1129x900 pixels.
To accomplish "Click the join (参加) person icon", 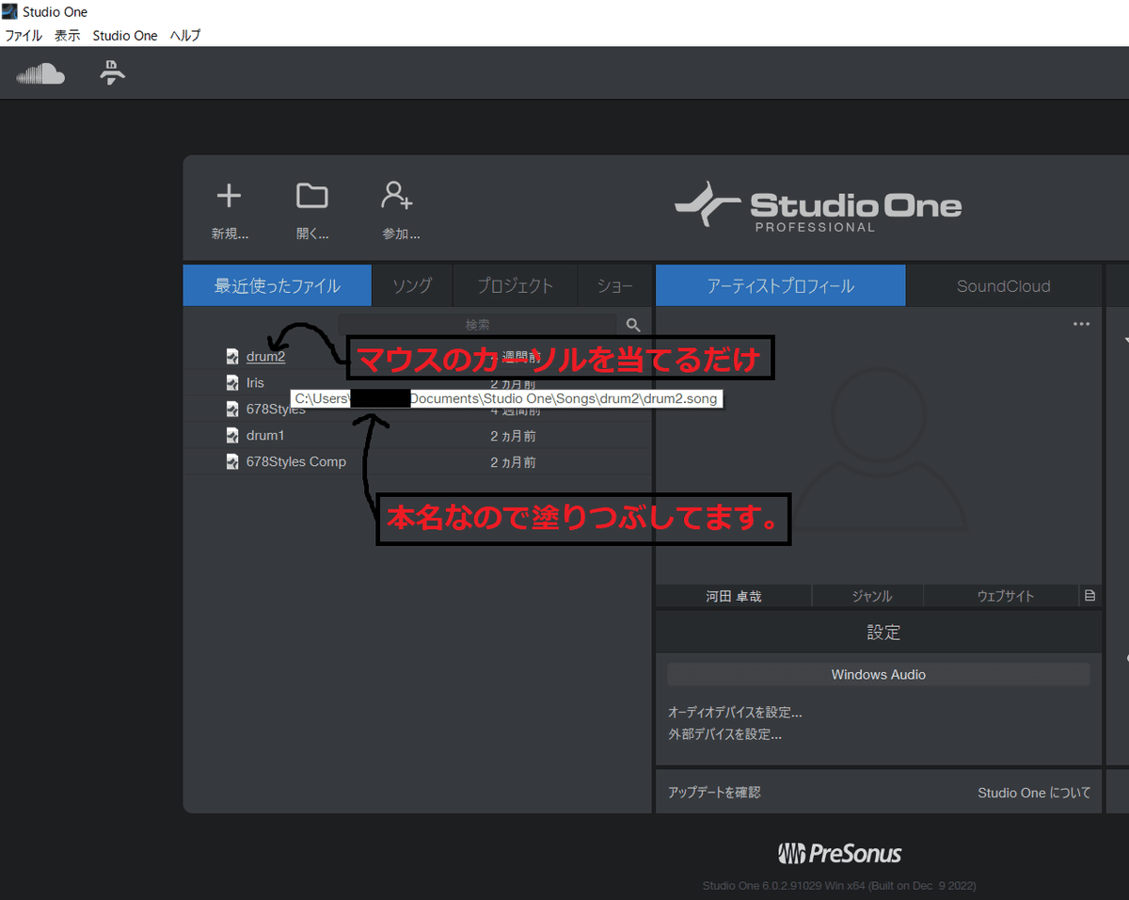I will click(397, 195).
